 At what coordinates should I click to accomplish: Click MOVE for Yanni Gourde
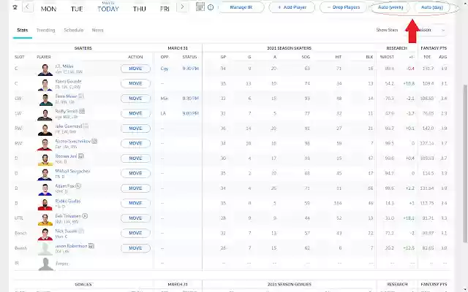135,83
